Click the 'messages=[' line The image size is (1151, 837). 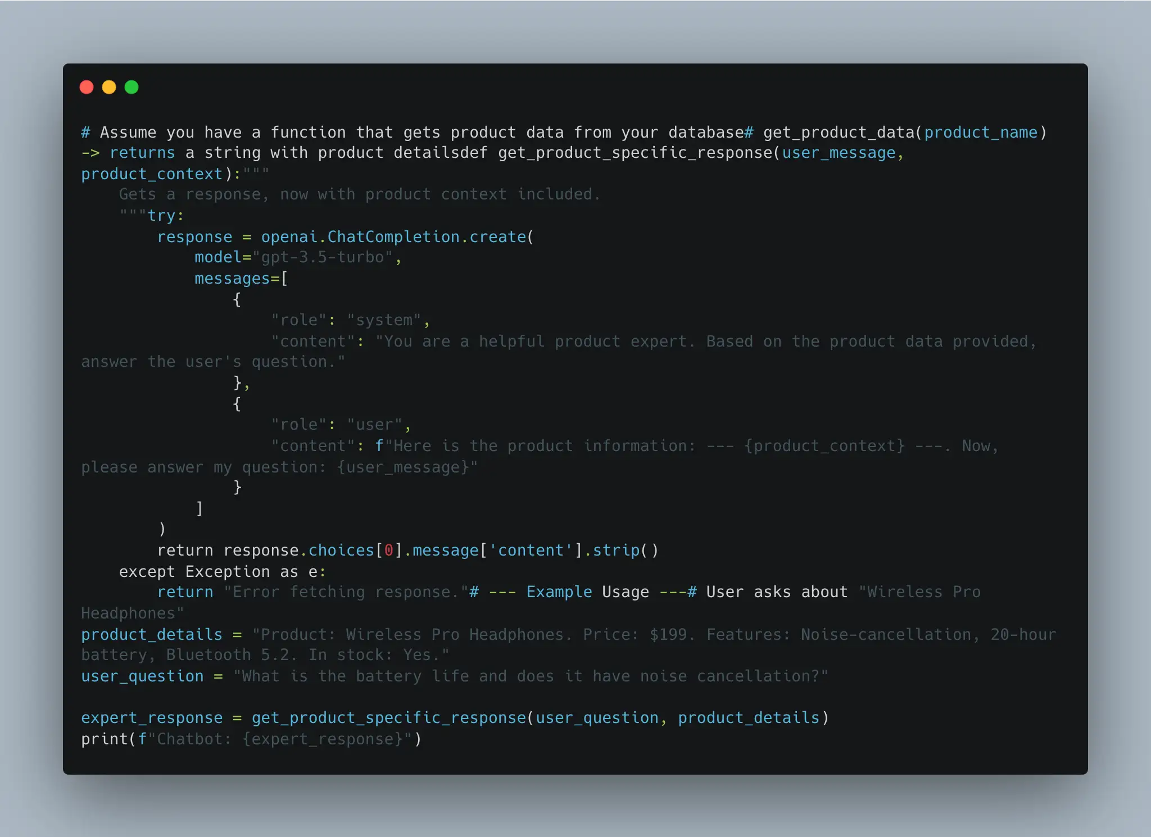[241, 279]
